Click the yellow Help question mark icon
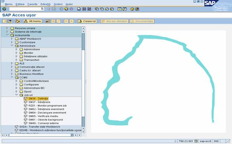232x144 pixels. pos(132,9)
